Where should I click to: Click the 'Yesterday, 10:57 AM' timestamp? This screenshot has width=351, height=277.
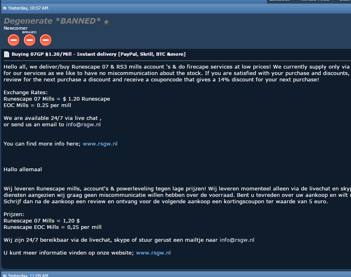(28, 8)
